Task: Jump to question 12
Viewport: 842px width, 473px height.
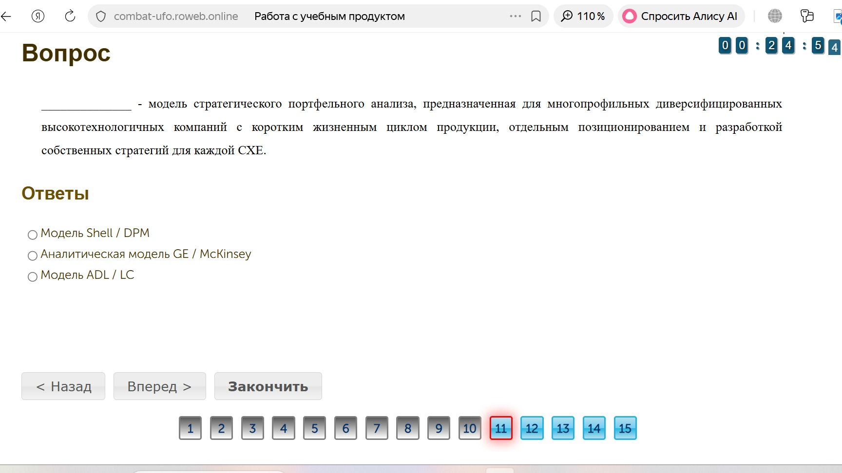Action: click(532, 428)
